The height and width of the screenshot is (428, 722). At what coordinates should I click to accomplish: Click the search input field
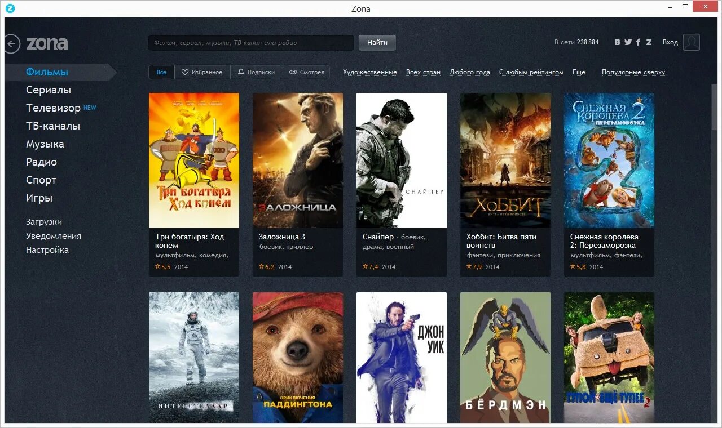251,43
